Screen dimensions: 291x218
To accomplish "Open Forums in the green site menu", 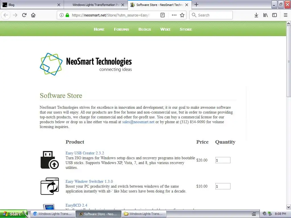I will [121, 29].
